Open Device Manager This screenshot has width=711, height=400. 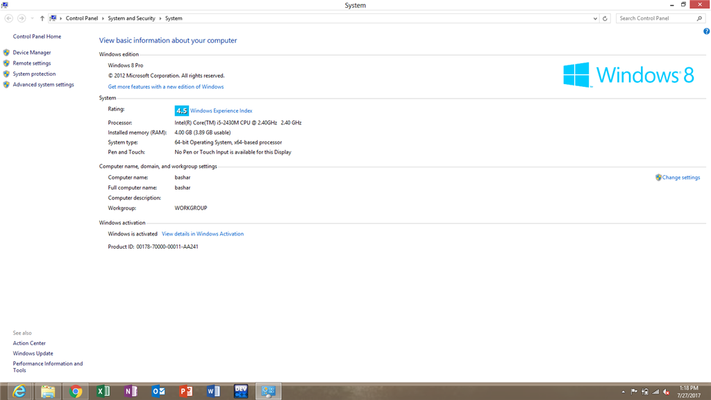coord(32,53)
